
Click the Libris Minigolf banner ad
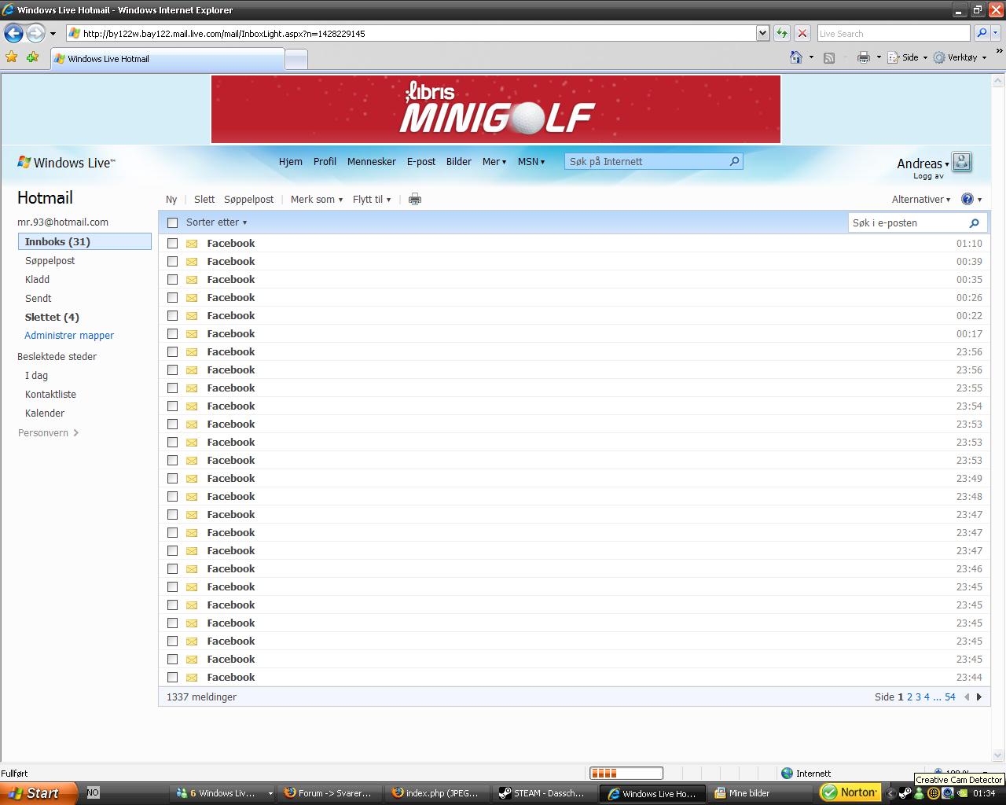point(496,109)
